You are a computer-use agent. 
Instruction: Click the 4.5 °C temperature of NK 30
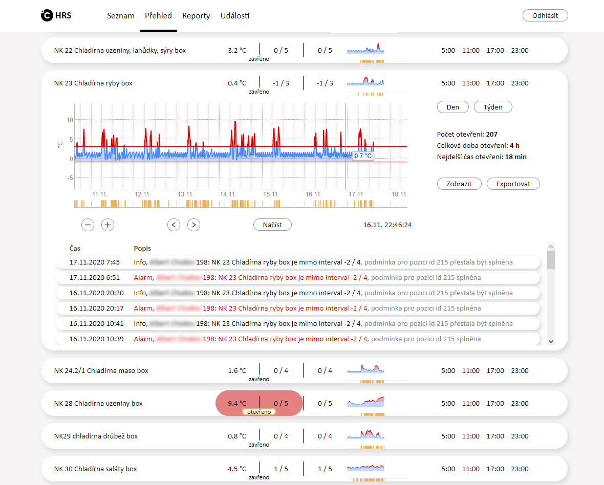point(237,469)
